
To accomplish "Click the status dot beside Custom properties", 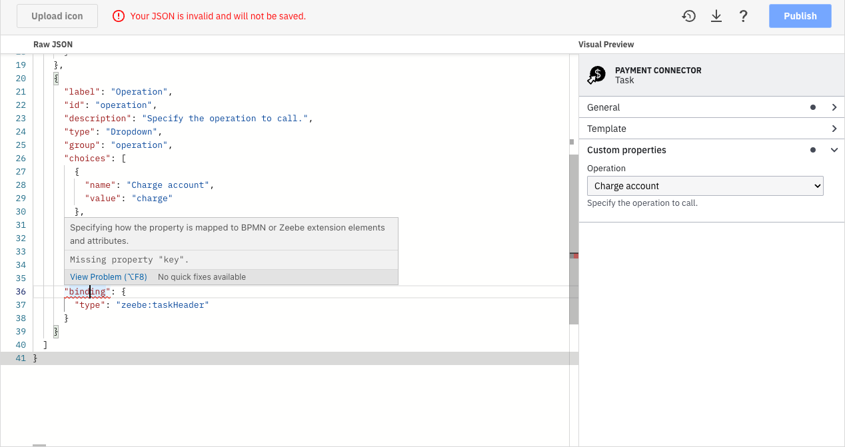I will [812, 150].
